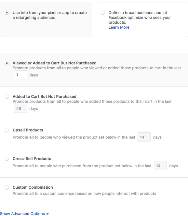
Task: Focus the 7 days input field
Action: 20,75
